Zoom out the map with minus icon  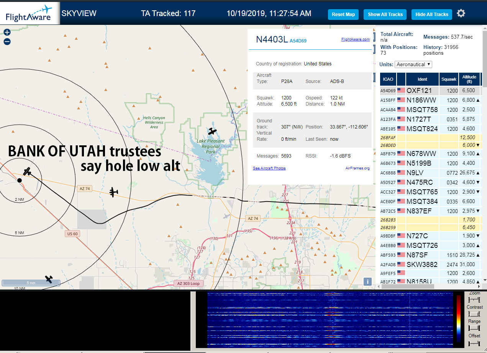pyautogui.click(x=7, y=42)
